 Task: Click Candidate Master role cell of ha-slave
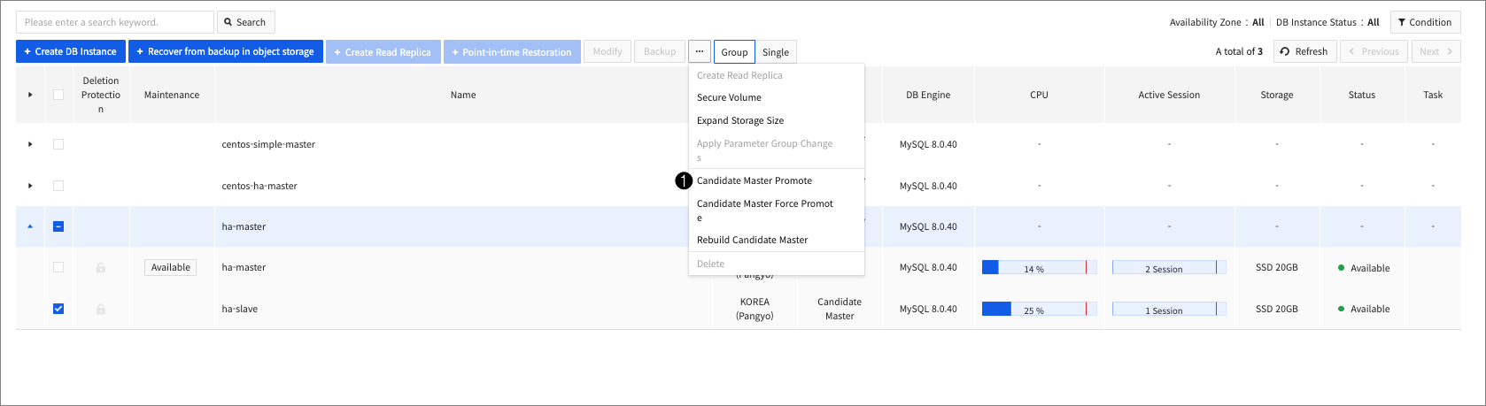pos(840,309)
